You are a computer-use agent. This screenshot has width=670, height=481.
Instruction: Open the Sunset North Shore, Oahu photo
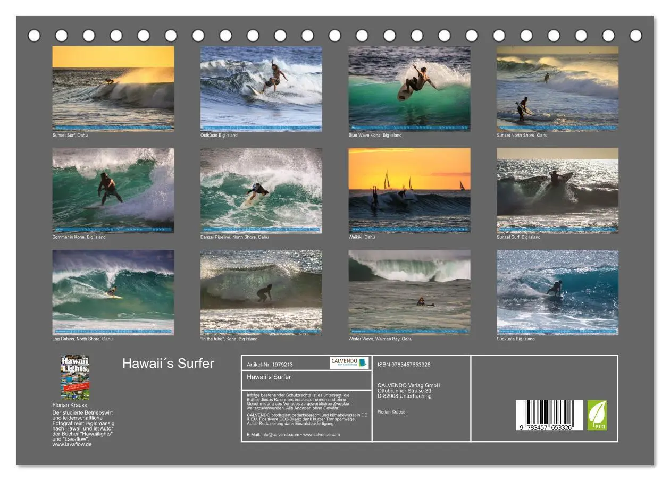pyautogui.click(x=558, y=89)
